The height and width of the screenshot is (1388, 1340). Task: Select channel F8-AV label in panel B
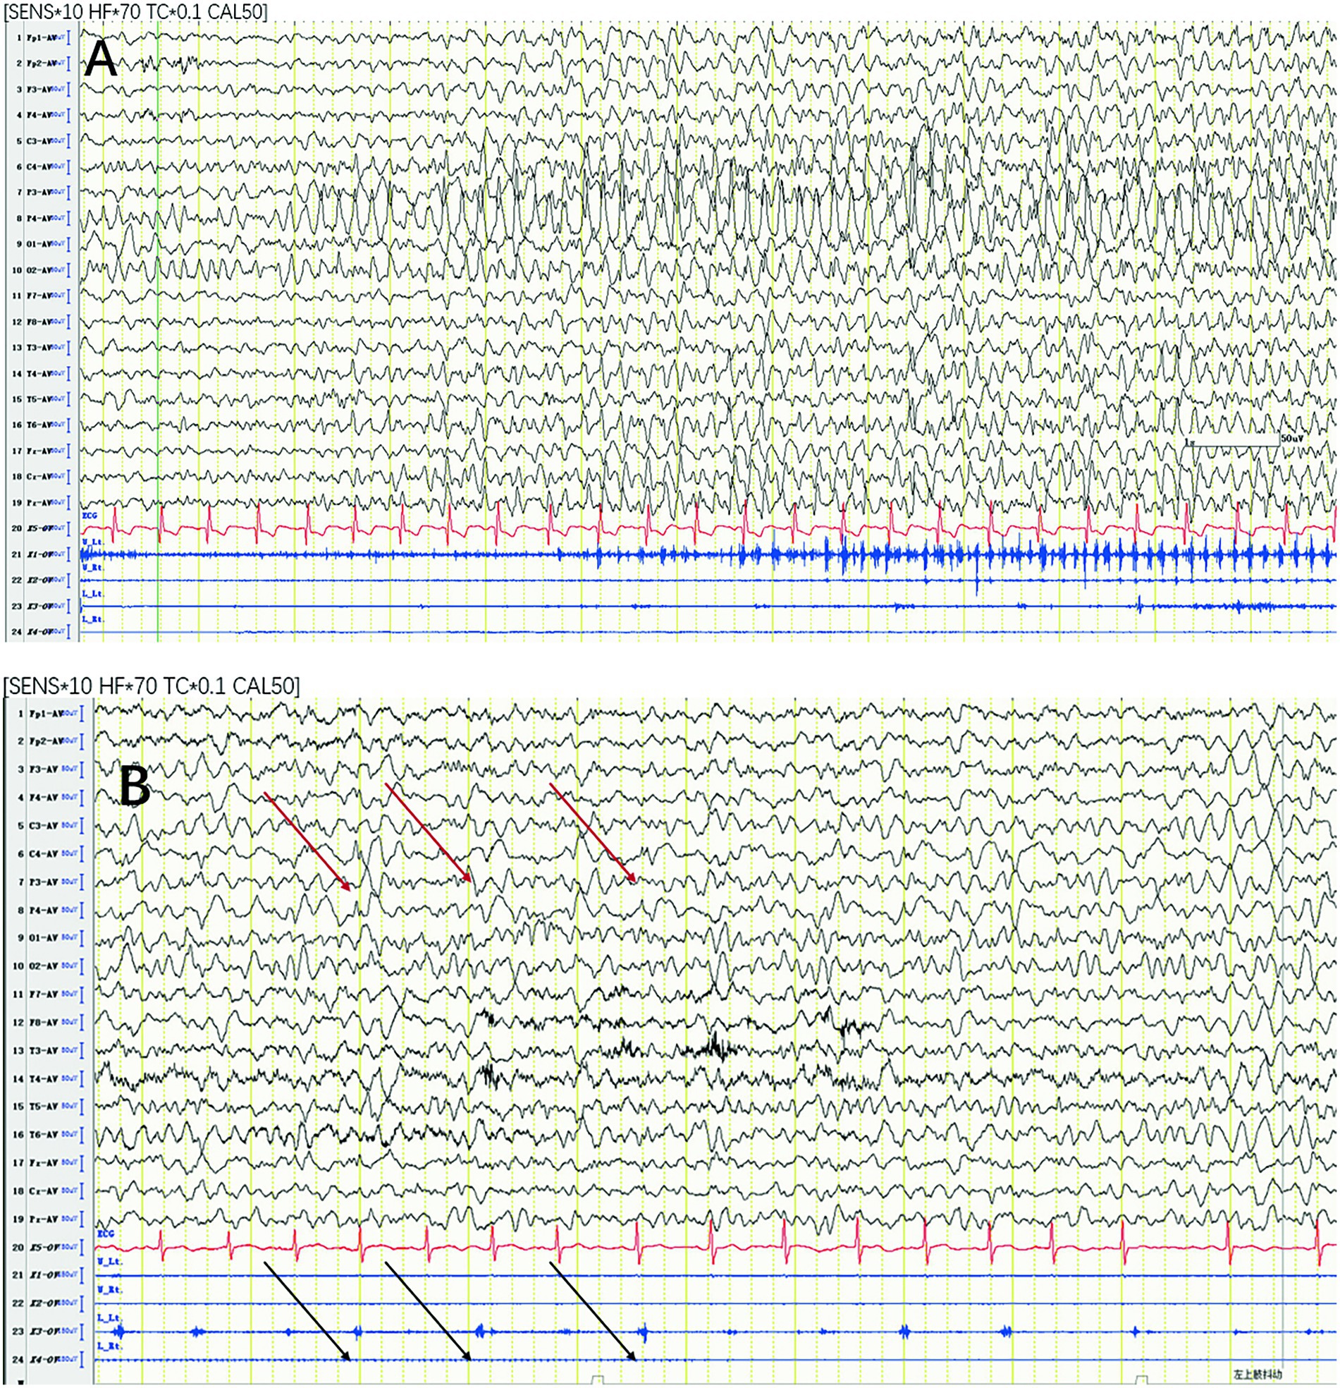click(43, 1023)
